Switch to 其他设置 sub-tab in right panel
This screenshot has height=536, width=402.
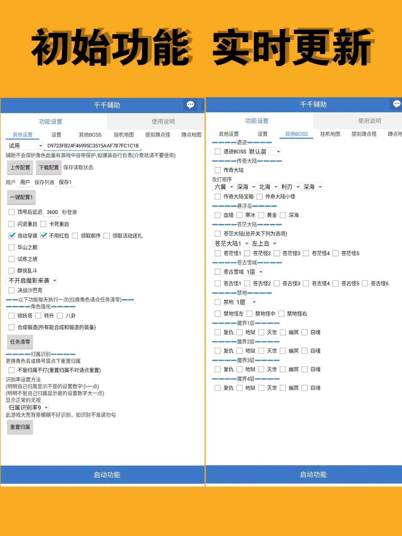coord(229,134)
